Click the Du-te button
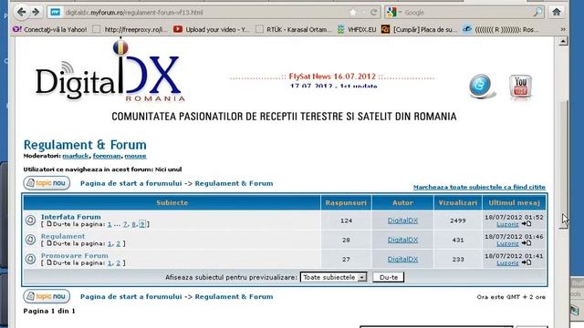This screenshot has height=328, width=584. pyautogui.click(x=388, y=277)
